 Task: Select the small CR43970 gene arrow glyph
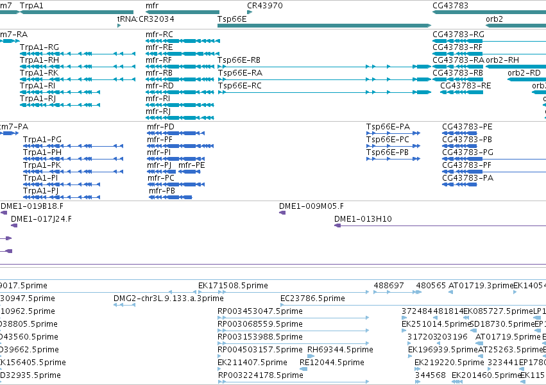click(x=250, y=13)
